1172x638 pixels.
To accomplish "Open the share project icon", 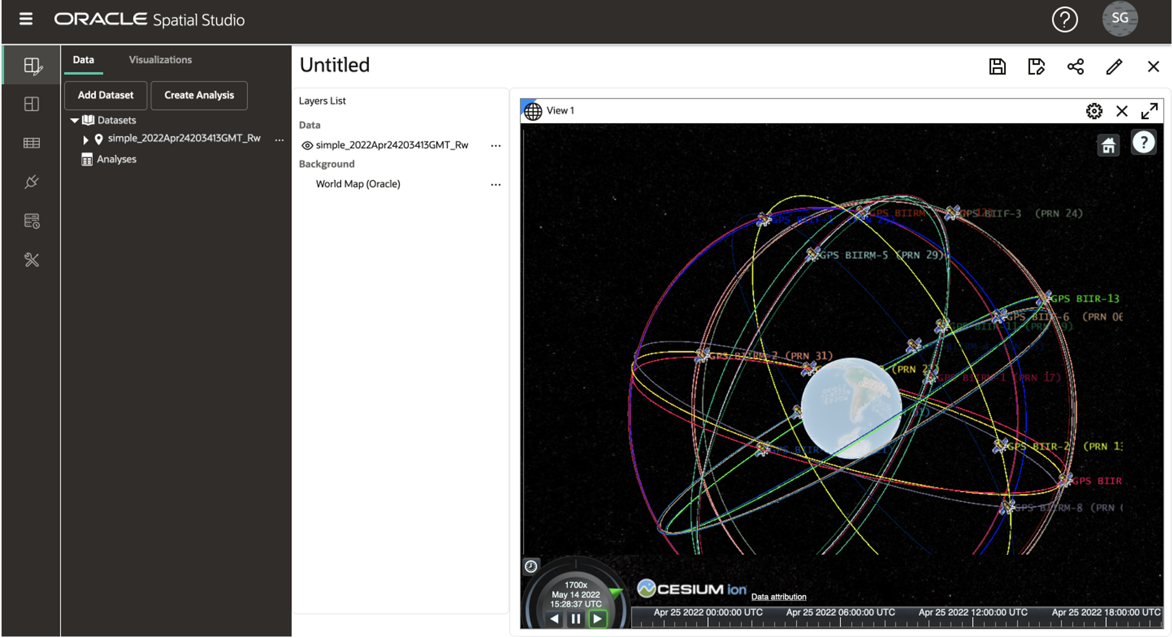I will tap(1075, 67).
